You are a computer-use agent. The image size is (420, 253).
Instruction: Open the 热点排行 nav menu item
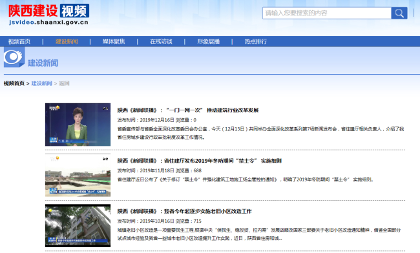coord(255,41)
